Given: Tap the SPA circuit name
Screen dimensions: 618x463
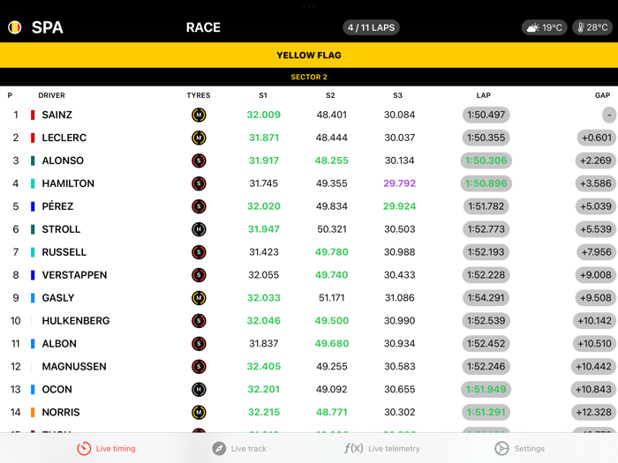Looking at the screenshot, I should [x=48, y=27].
